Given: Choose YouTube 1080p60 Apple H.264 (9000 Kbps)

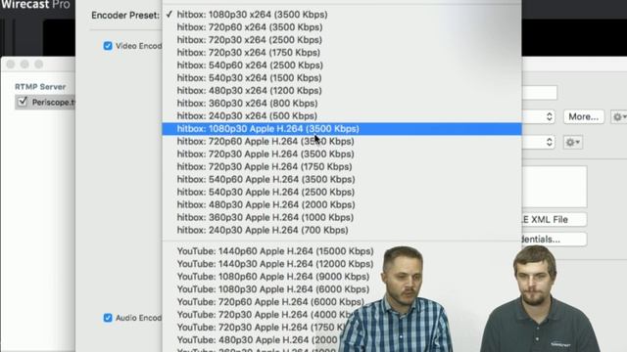Looking at the screenshot, I should tap(273, 277).
